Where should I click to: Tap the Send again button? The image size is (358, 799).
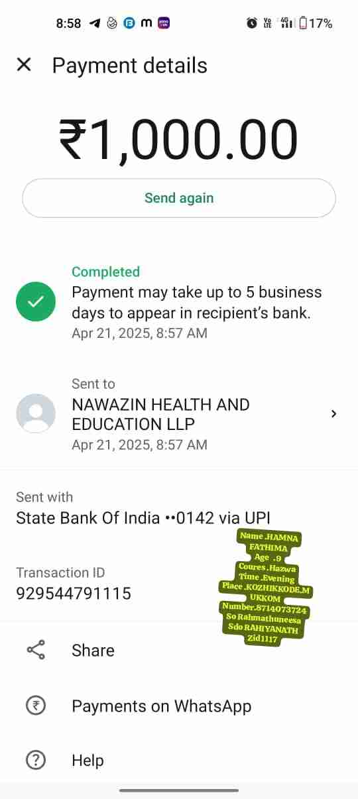click(179, 198)
